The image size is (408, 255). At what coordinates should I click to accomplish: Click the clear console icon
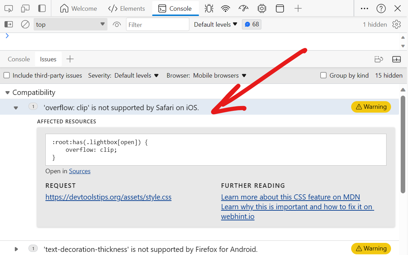(25, 24)
